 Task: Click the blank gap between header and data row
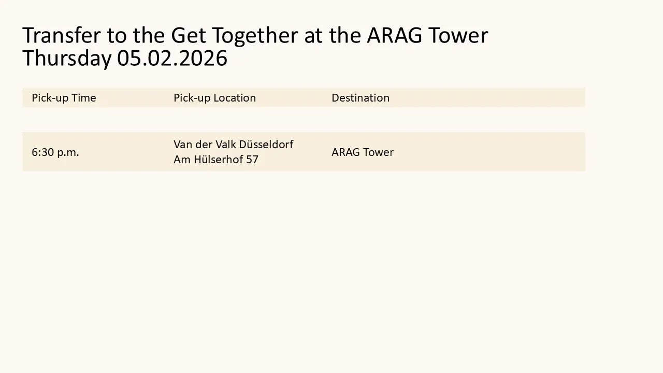click(304, 120)
